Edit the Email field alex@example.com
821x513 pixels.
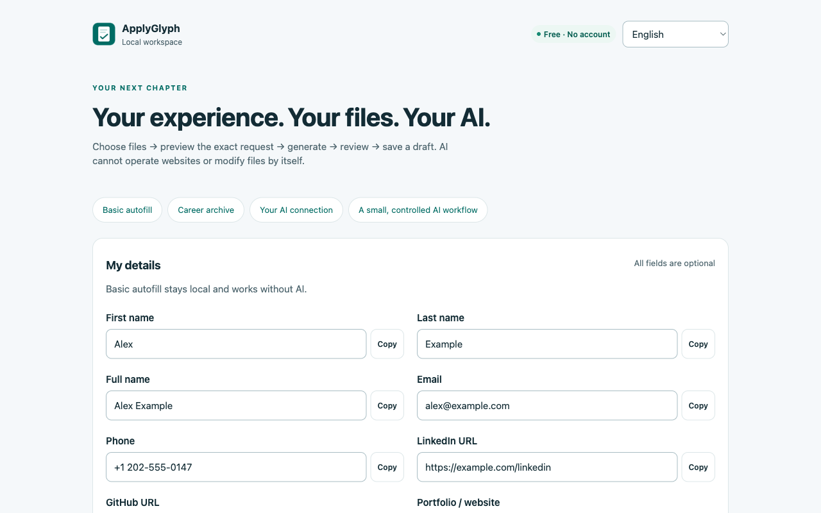pyautogui.click(x=547, y=406)
